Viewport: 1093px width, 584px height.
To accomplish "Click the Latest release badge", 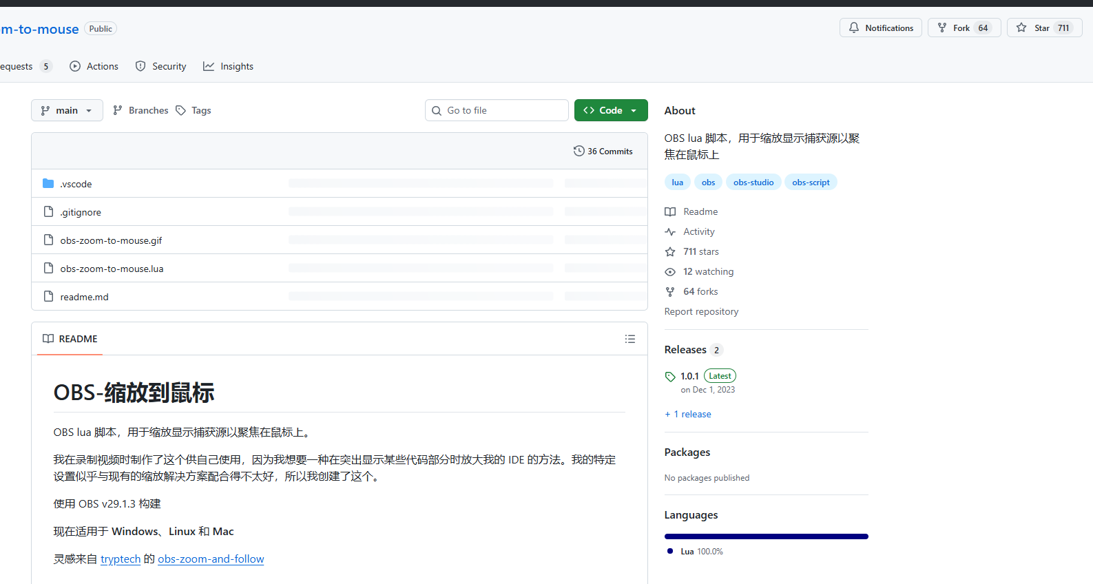I will 720,376.
